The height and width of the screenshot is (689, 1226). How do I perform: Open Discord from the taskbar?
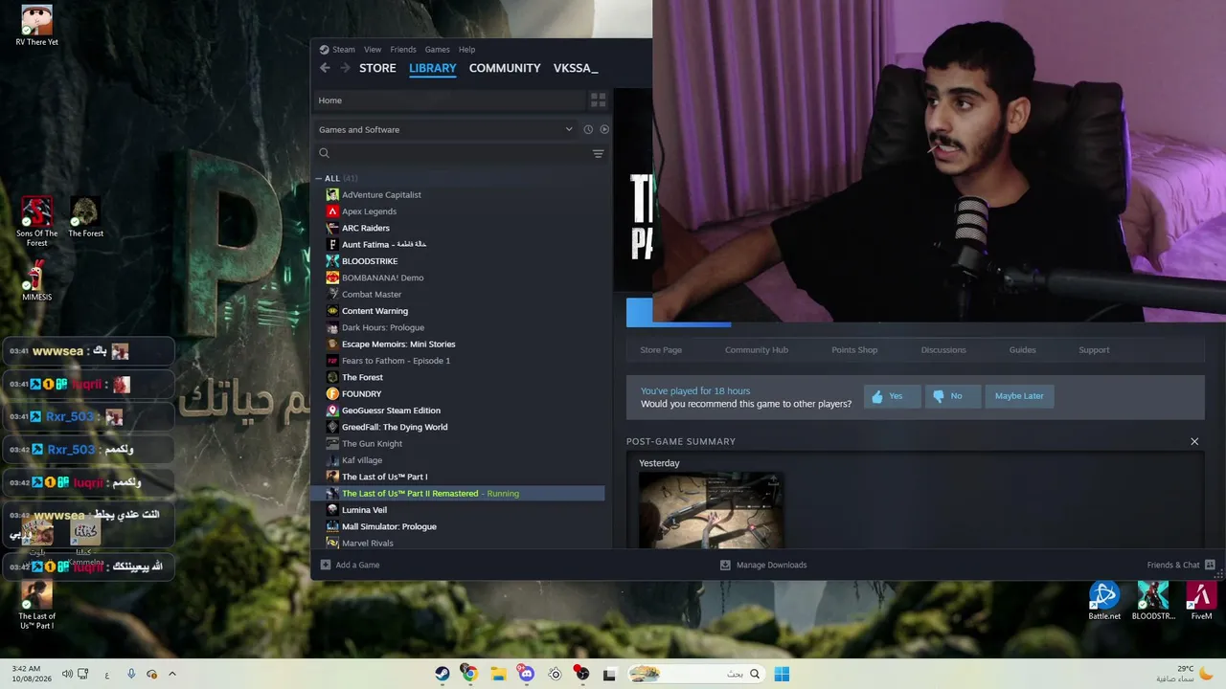tap(526, 674)
